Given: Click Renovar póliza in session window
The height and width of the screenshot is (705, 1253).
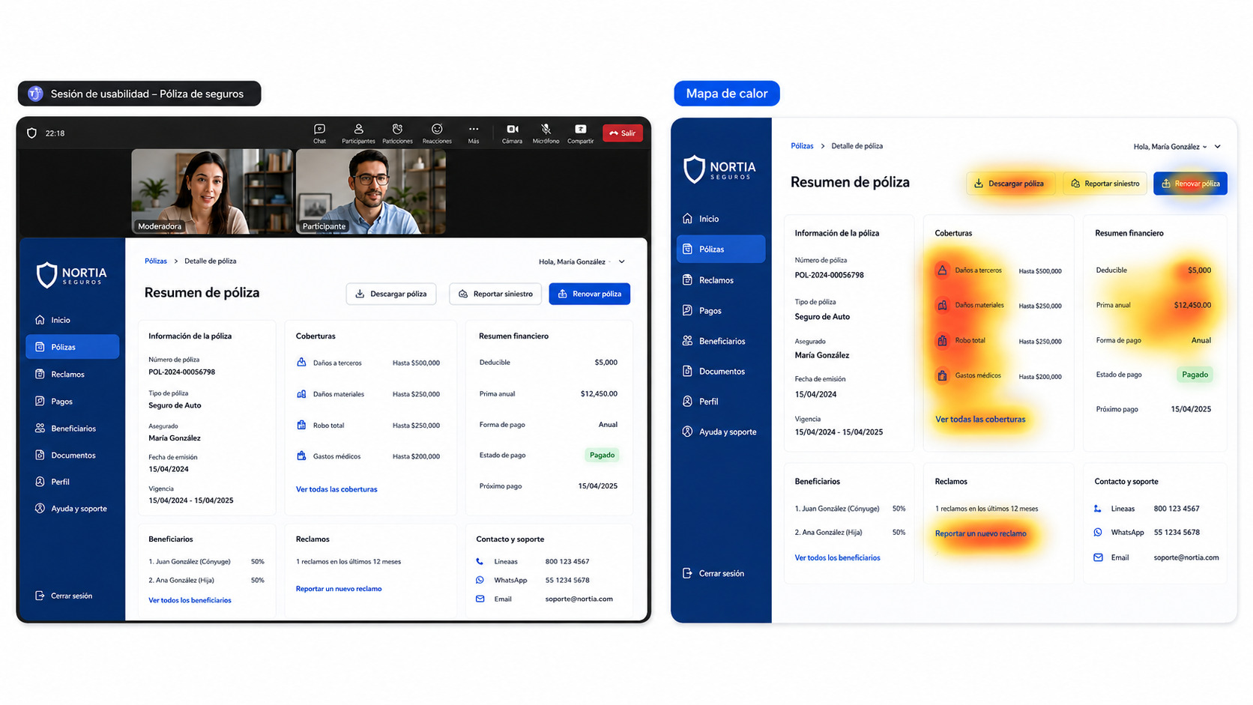Looking at the screenshot, I should (x=590, y=294).
